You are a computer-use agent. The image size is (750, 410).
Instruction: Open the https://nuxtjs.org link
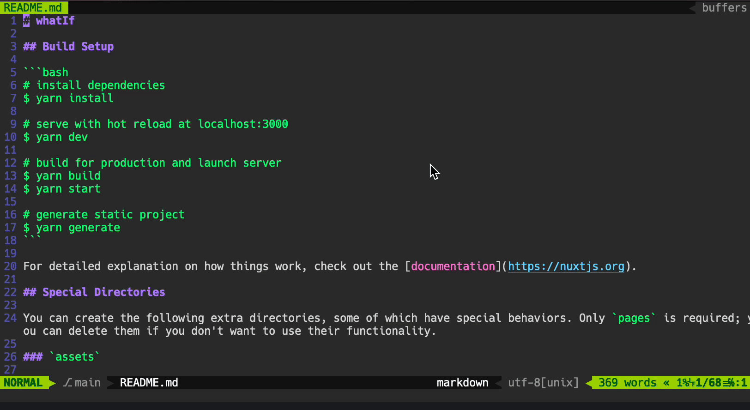coord(566,266)
